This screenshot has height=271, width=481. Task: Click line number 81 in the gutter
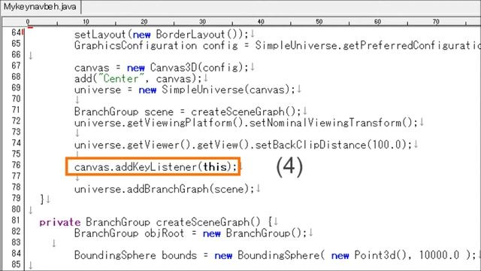click(x=16, y=221)
